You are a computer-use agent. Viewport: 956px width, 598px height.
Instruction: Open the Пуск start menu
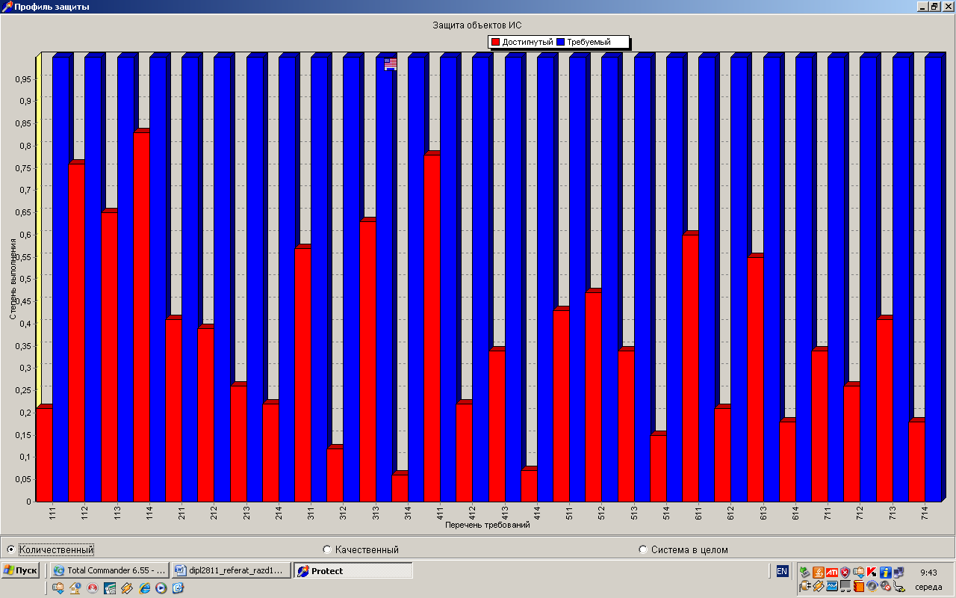click(20, 570)
